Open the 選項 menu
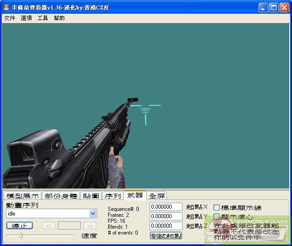 click(x=26, y=18)
